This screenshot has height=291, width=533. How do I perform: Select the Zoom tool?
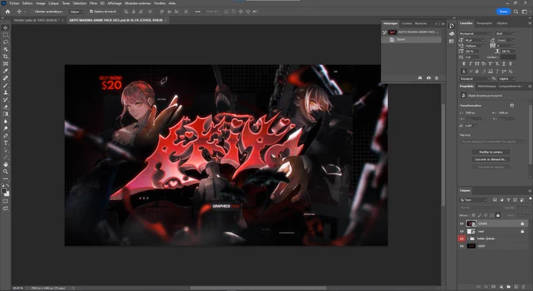(x=5, y=171)
